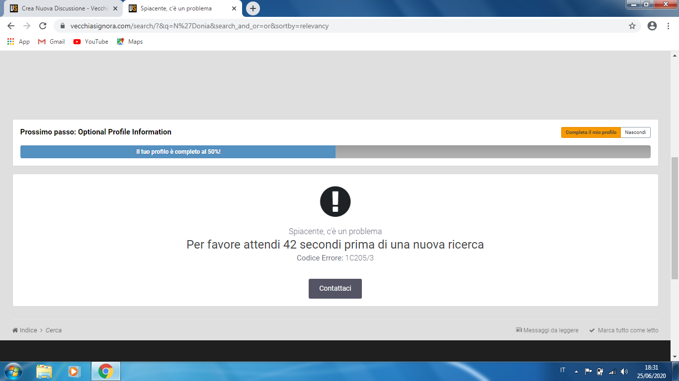Click the Marca tutto come letto link
This screenshot has height=381, width=679.
[627, 330]
